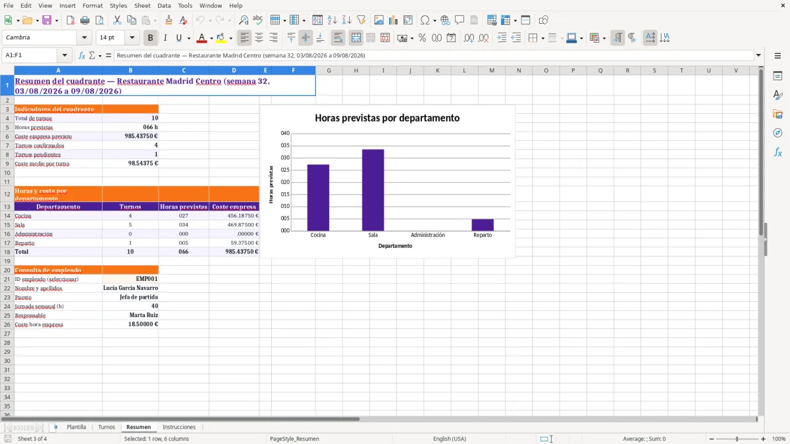Open the Borders dropdown arrow
The image size is (790, 444).
pyautogui.click(x=543, y=38)
